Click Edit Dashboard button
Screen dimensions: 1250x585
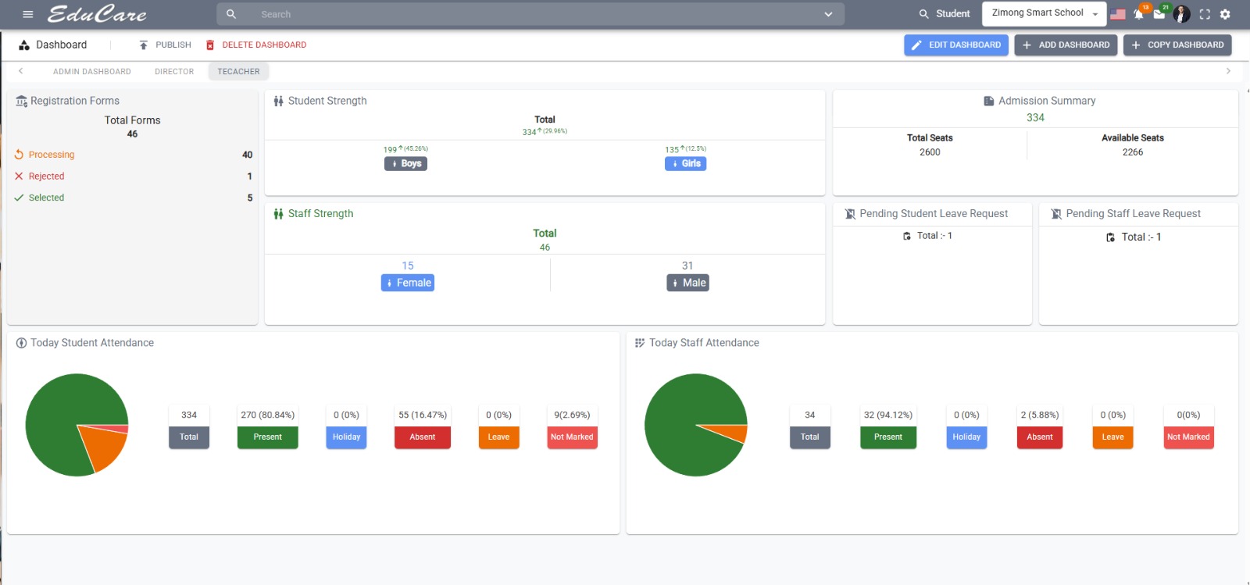(956, 45)
